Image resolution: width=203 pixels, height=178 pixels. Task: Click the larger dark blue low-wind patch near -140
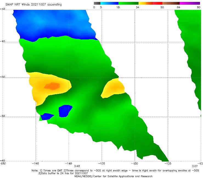point(66,111)
